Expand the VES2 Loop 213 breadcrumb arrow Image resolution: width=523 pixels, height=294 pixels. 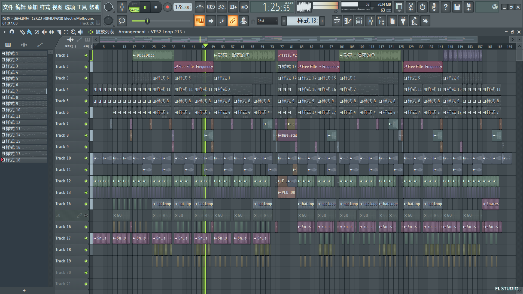tap(184, 32)
